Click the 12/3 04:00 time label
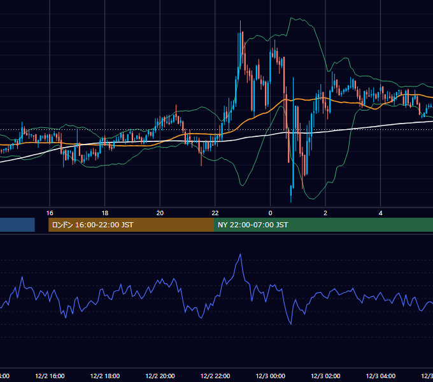433x382 pixels. pos(381,376)
